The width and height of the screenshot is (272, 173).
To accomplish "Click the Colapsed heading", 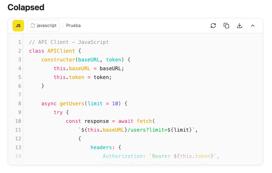I will point(26,7).
